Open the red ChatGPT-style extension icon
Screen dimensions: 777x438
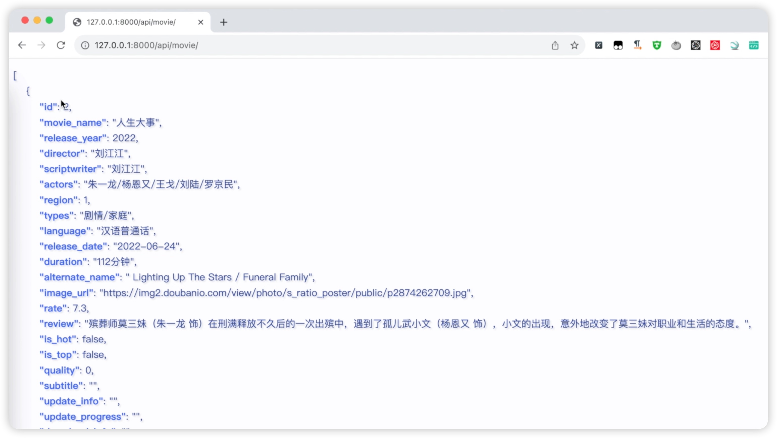pos(715,45)
